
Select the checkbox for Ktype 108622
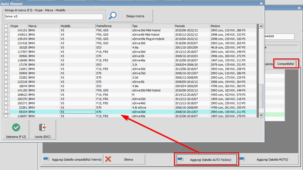coord(6,95)
